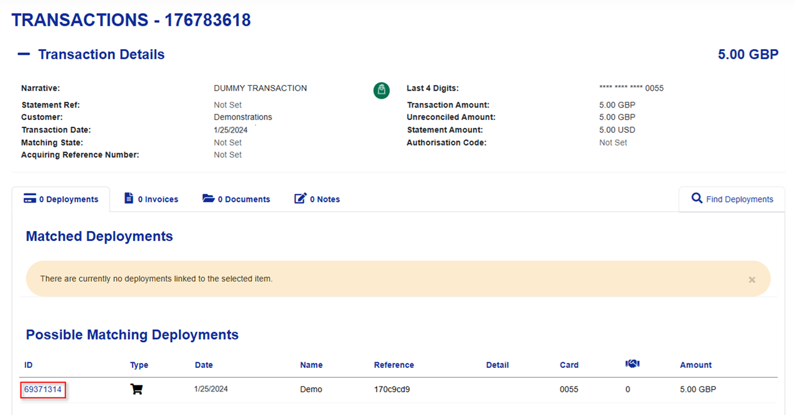Sort by the Type column header
The height and width of the screenshot is (415, 795).
pos(139,365)
